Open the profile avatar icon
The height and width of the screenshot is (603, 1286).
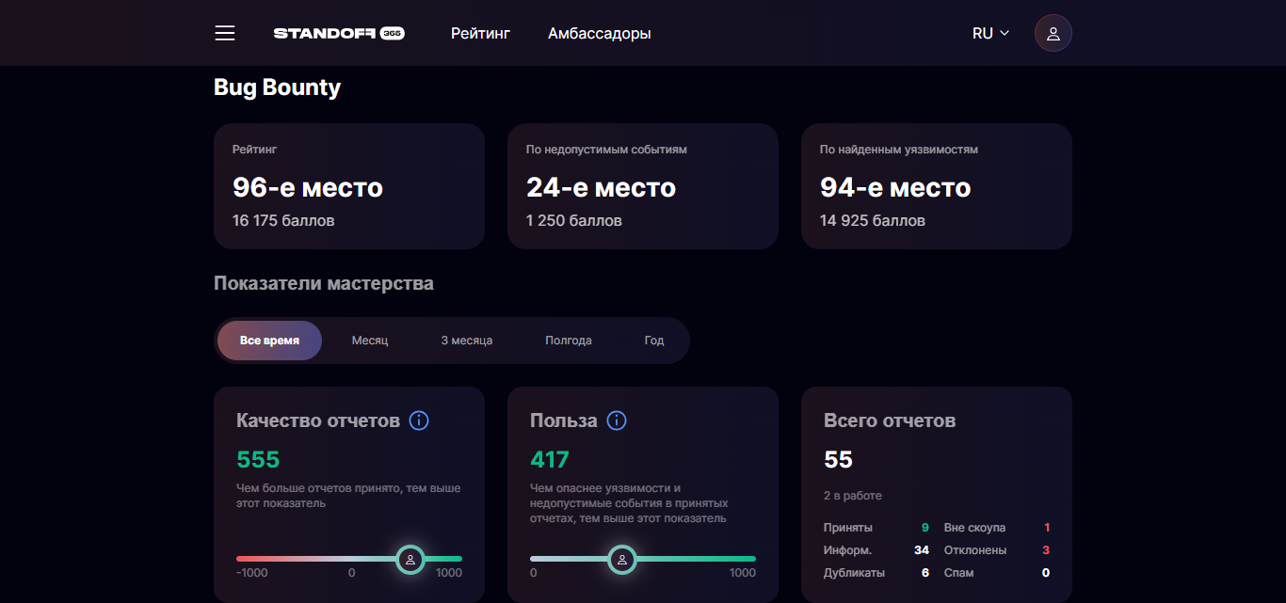(x=1053, y=32)
